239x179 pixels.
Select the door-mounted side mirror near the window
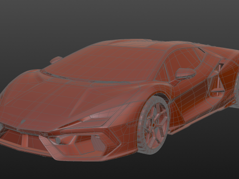[x=186, y=73]
